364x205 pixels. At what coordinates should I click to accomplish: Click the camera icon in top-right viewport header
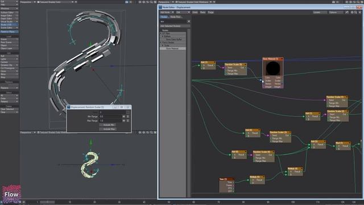click(334, 2)
